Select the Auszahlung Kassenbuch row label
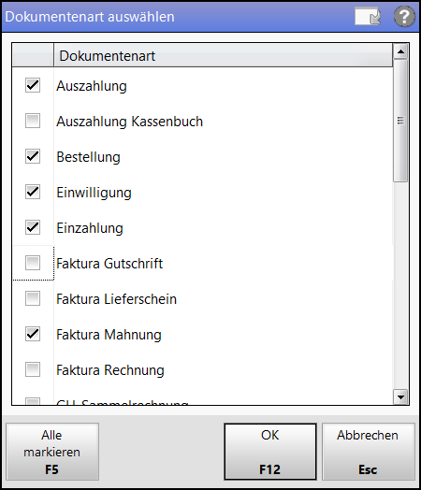 (x=130, y=122)
